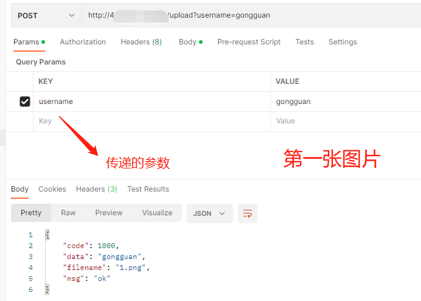Select the Raw response view
The image size is (421, 301).
(x=68, y=213)
